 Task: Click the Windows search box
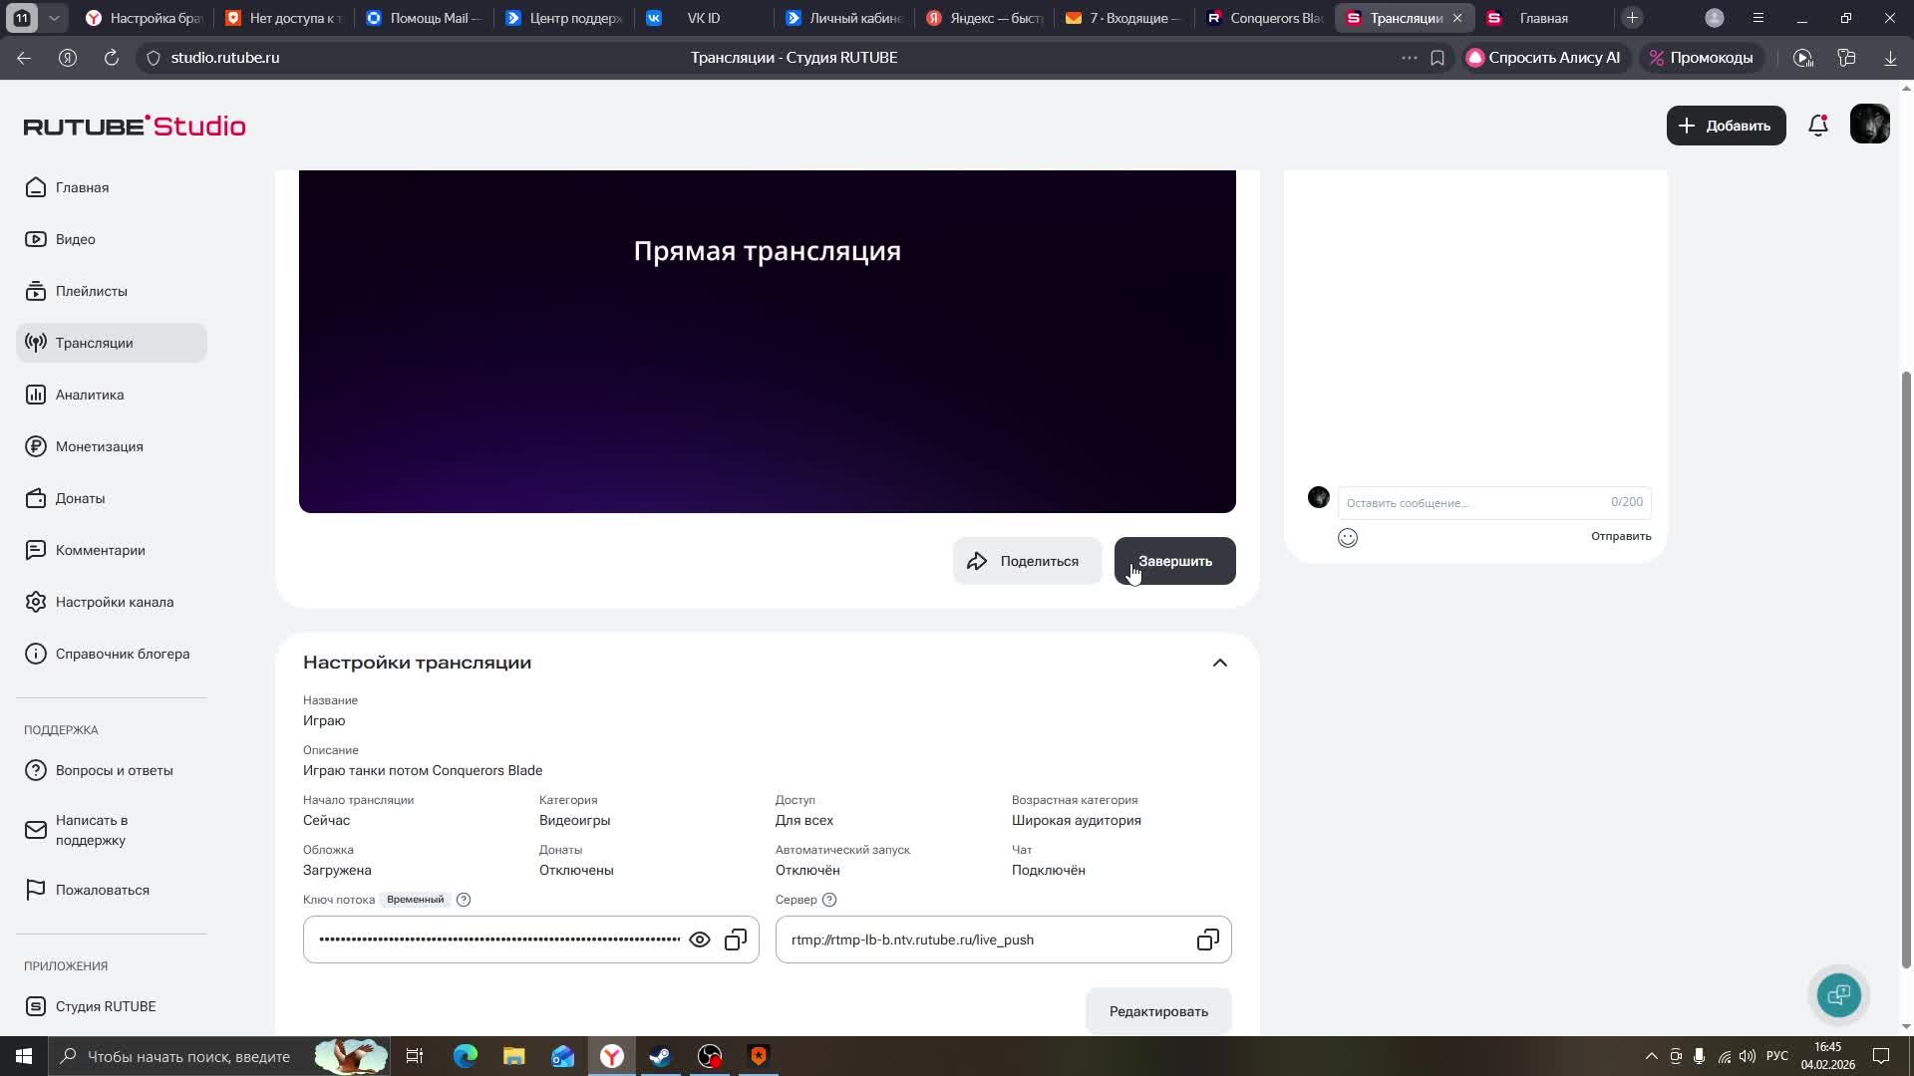click(219, 1056)
